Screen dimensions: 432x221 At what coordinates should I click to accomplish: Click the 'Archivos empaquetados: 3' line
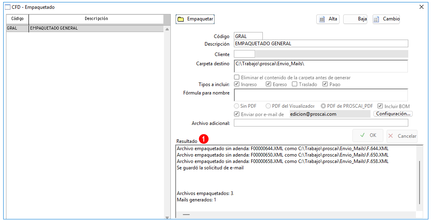[x=205, y=193]
